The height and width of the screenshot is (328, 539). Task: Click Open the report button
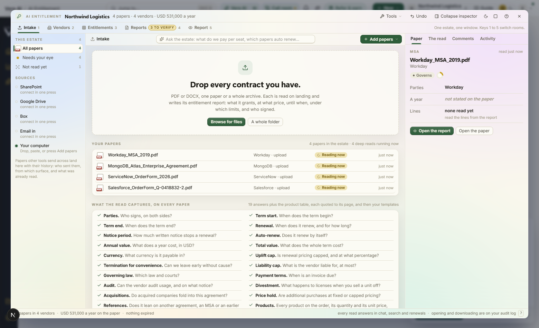click(432, 131)
